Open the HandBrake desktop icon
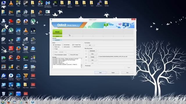This screenshot has height=104, width=186. click(11, 13)
